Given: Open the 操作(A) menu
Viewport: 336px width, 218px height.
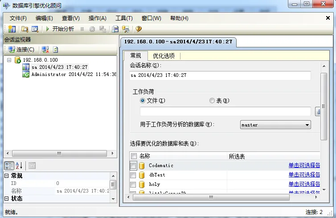Looking at the screenshot, I should pyautogui.click(x=98, y=18).
